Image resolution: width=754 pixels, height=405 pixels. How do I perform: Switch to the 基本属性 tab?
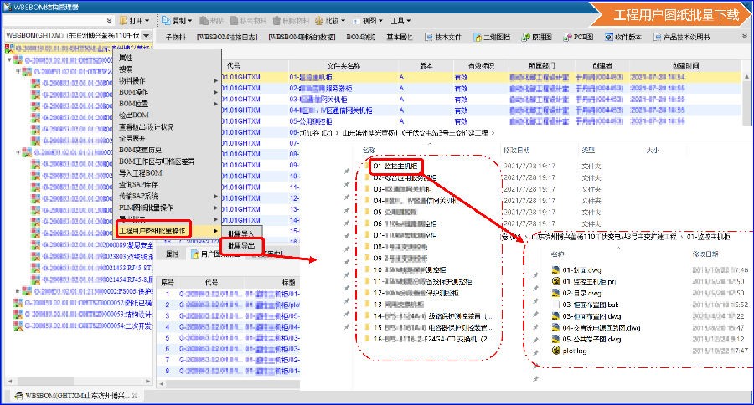click(x=399, y=38)
